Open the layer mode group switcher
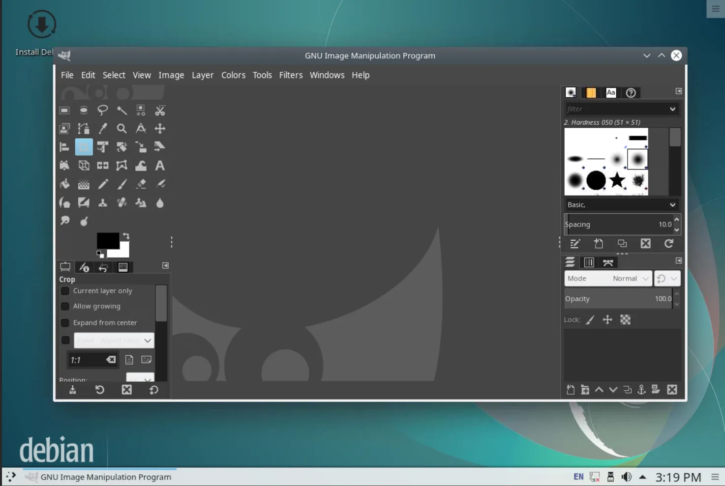 point(667,279)
